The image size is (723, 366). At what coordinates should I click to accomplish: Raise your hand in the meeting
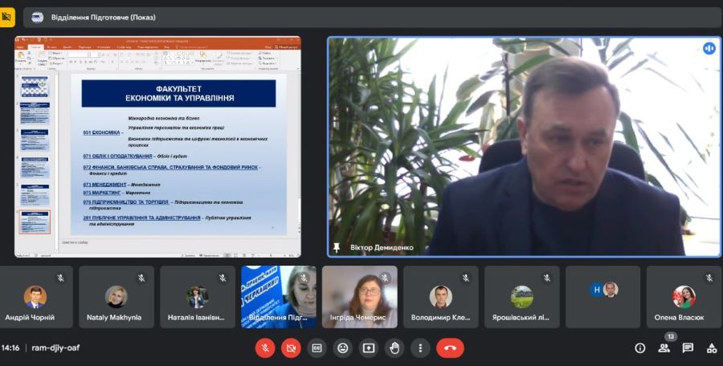click(394, 348)
